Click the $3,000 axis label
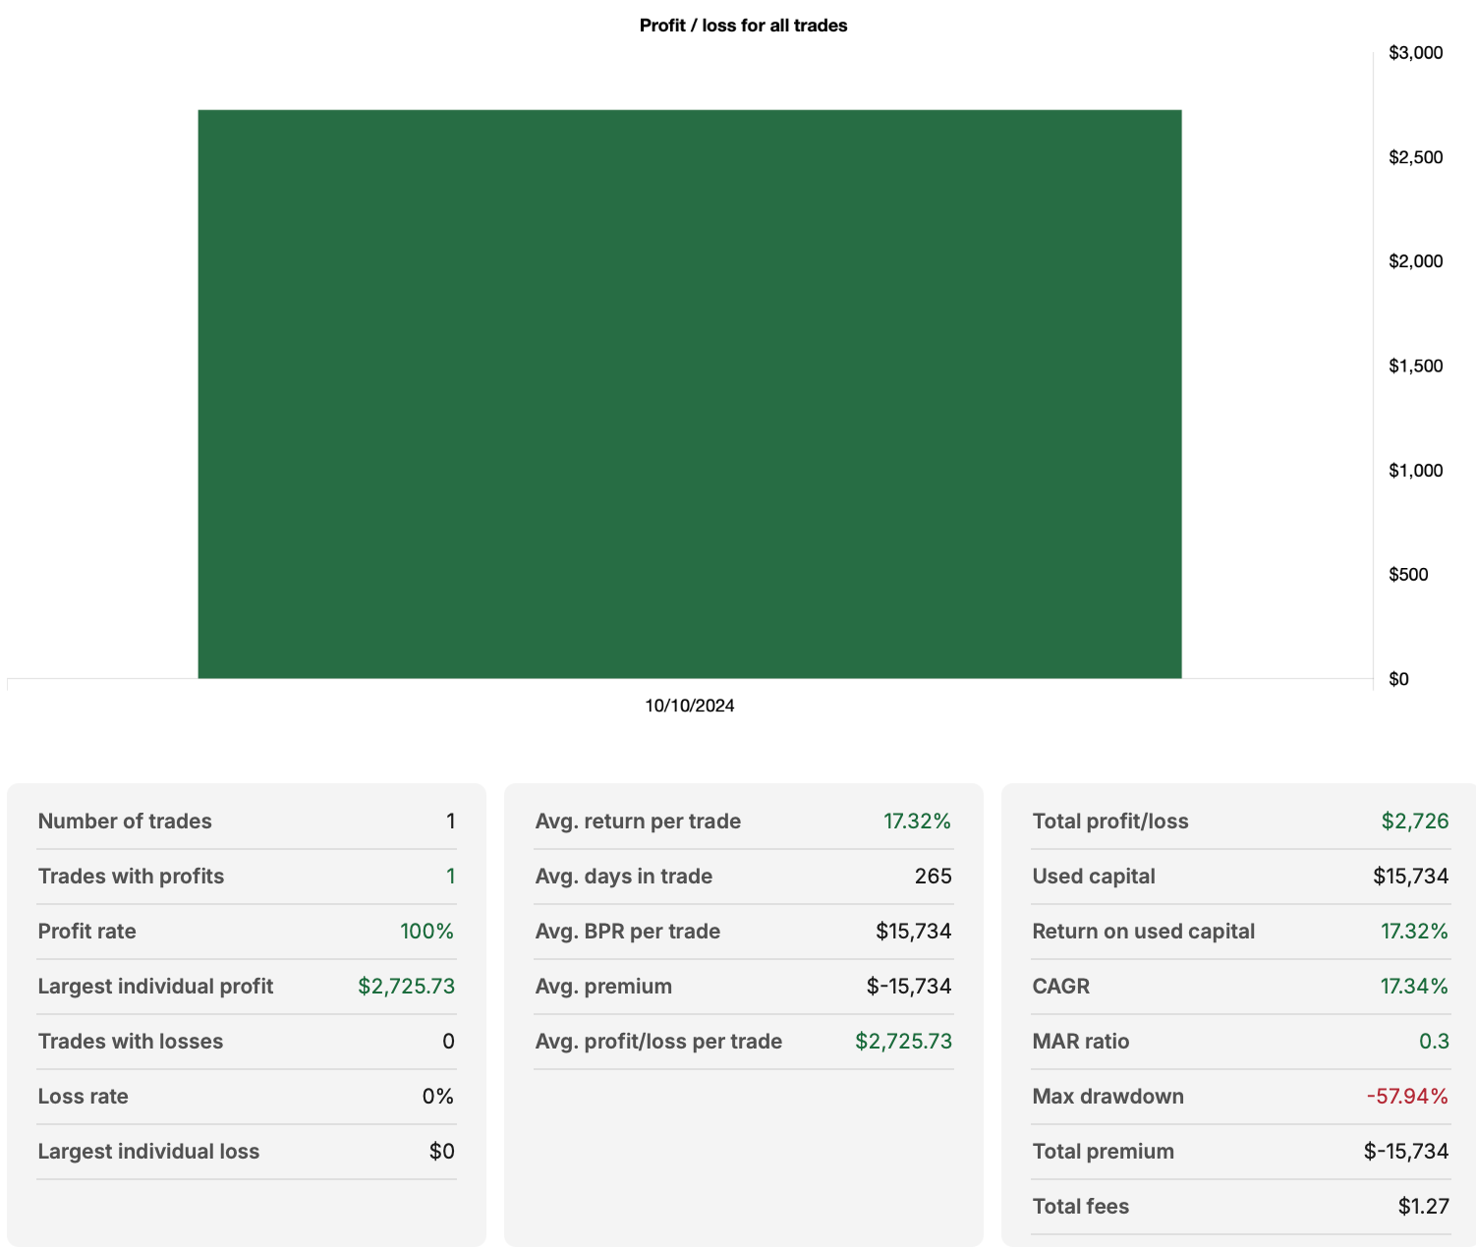Viewport: 1476px width, 1248px height. (x=1416, y=52)
